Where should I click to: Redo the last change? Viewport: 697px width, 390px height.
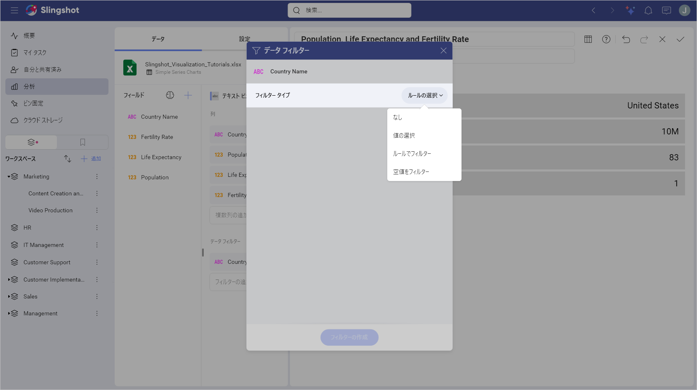point(644,39)
